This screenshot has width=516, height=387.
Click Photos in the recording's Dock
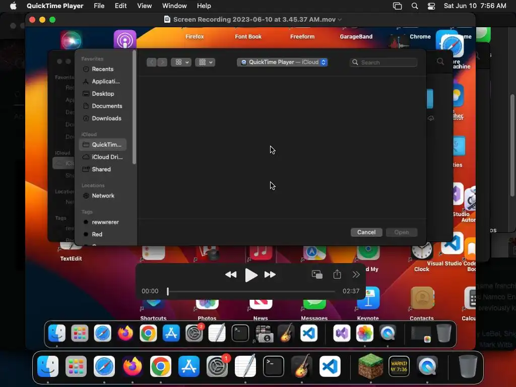[x=365, y=334]
